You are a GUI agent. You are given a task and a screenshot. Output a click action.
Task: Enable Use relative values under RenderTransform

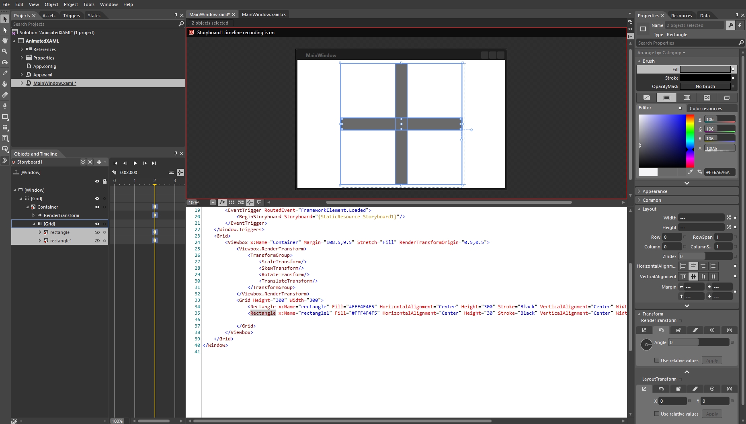click(x=657, y=361)
